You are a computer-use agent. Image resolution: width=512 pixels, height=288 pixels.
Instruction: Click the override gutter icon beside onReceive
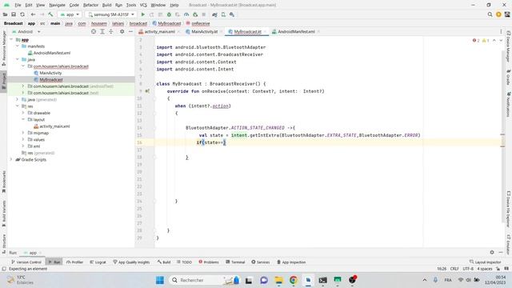147,91
